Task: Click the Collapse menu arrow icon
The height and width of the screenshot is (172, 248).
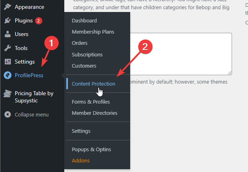Action: click(x=8, y=114)
